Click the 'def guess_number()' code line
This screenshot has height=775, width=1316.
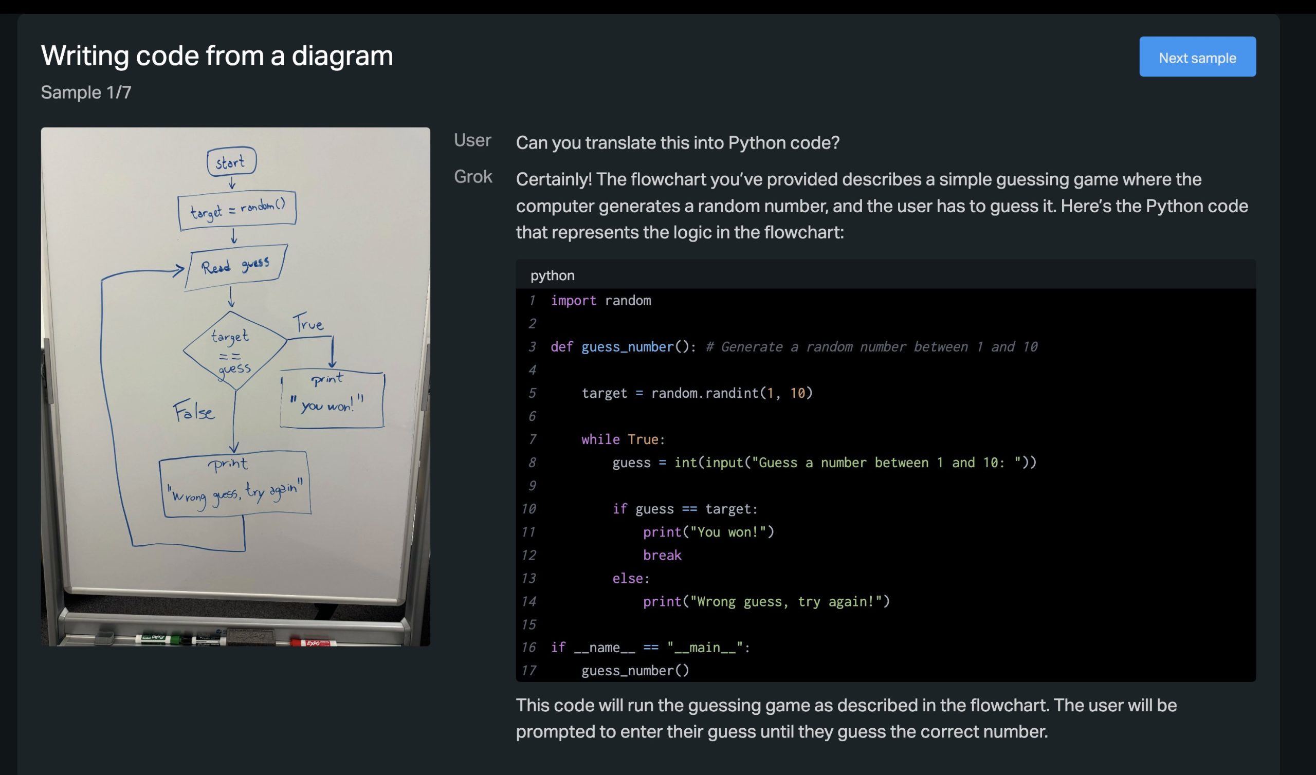click(622, 347)
